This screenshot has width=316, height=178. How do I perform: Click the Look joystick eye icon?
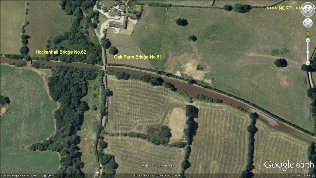click(x=308, y=9)
